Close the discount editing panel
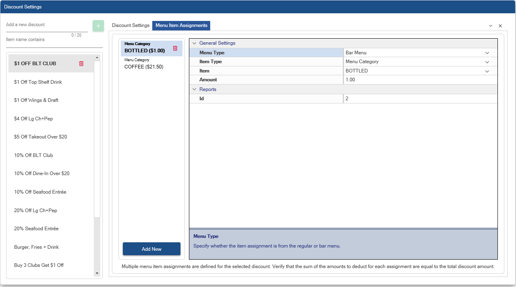 click(x=500, y=26)
